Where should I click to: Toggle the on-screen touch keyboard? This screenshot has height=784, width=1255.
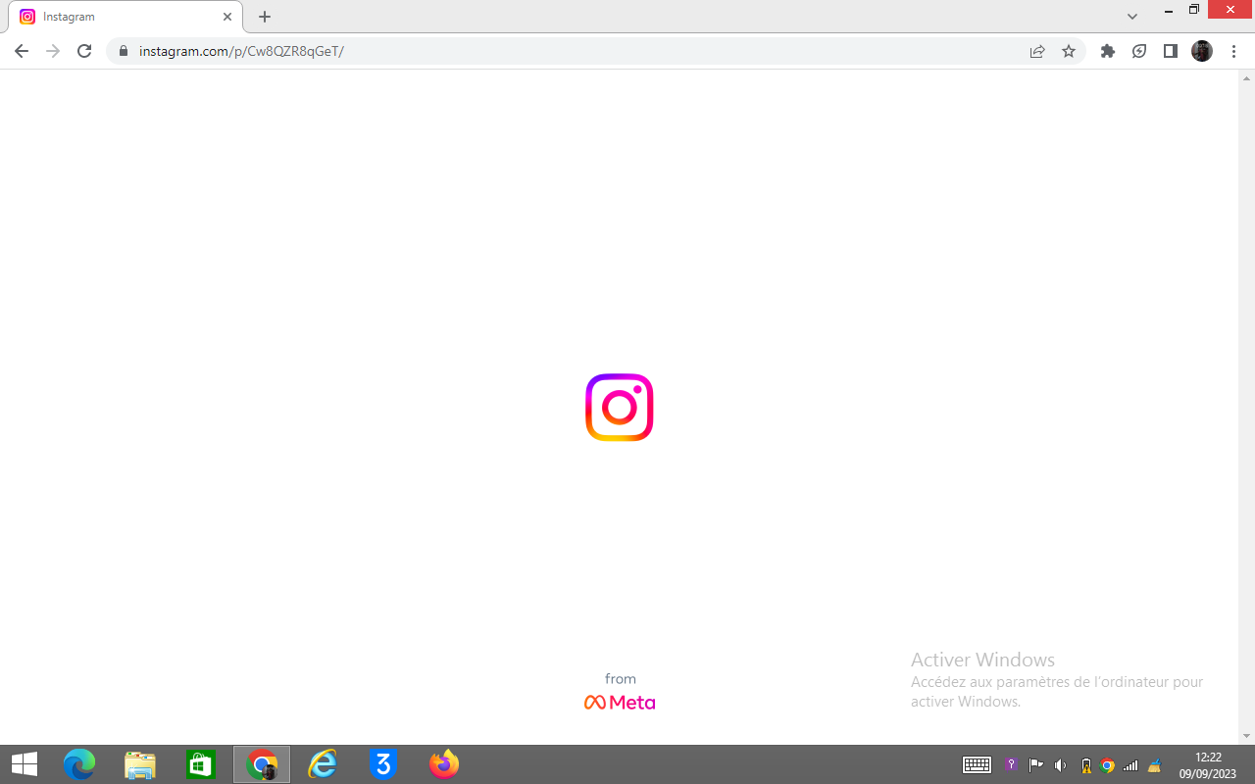point(977,765)
